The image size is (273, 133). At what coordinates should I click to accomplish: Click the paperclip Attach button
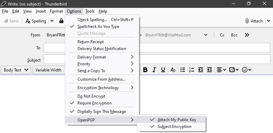[x=254, y=21]
